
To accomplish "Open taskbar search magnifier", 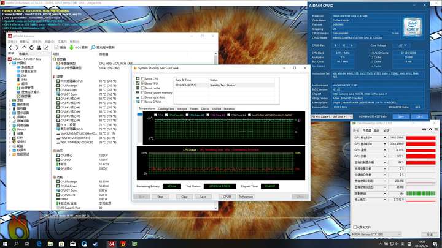I will click(16, 244).
